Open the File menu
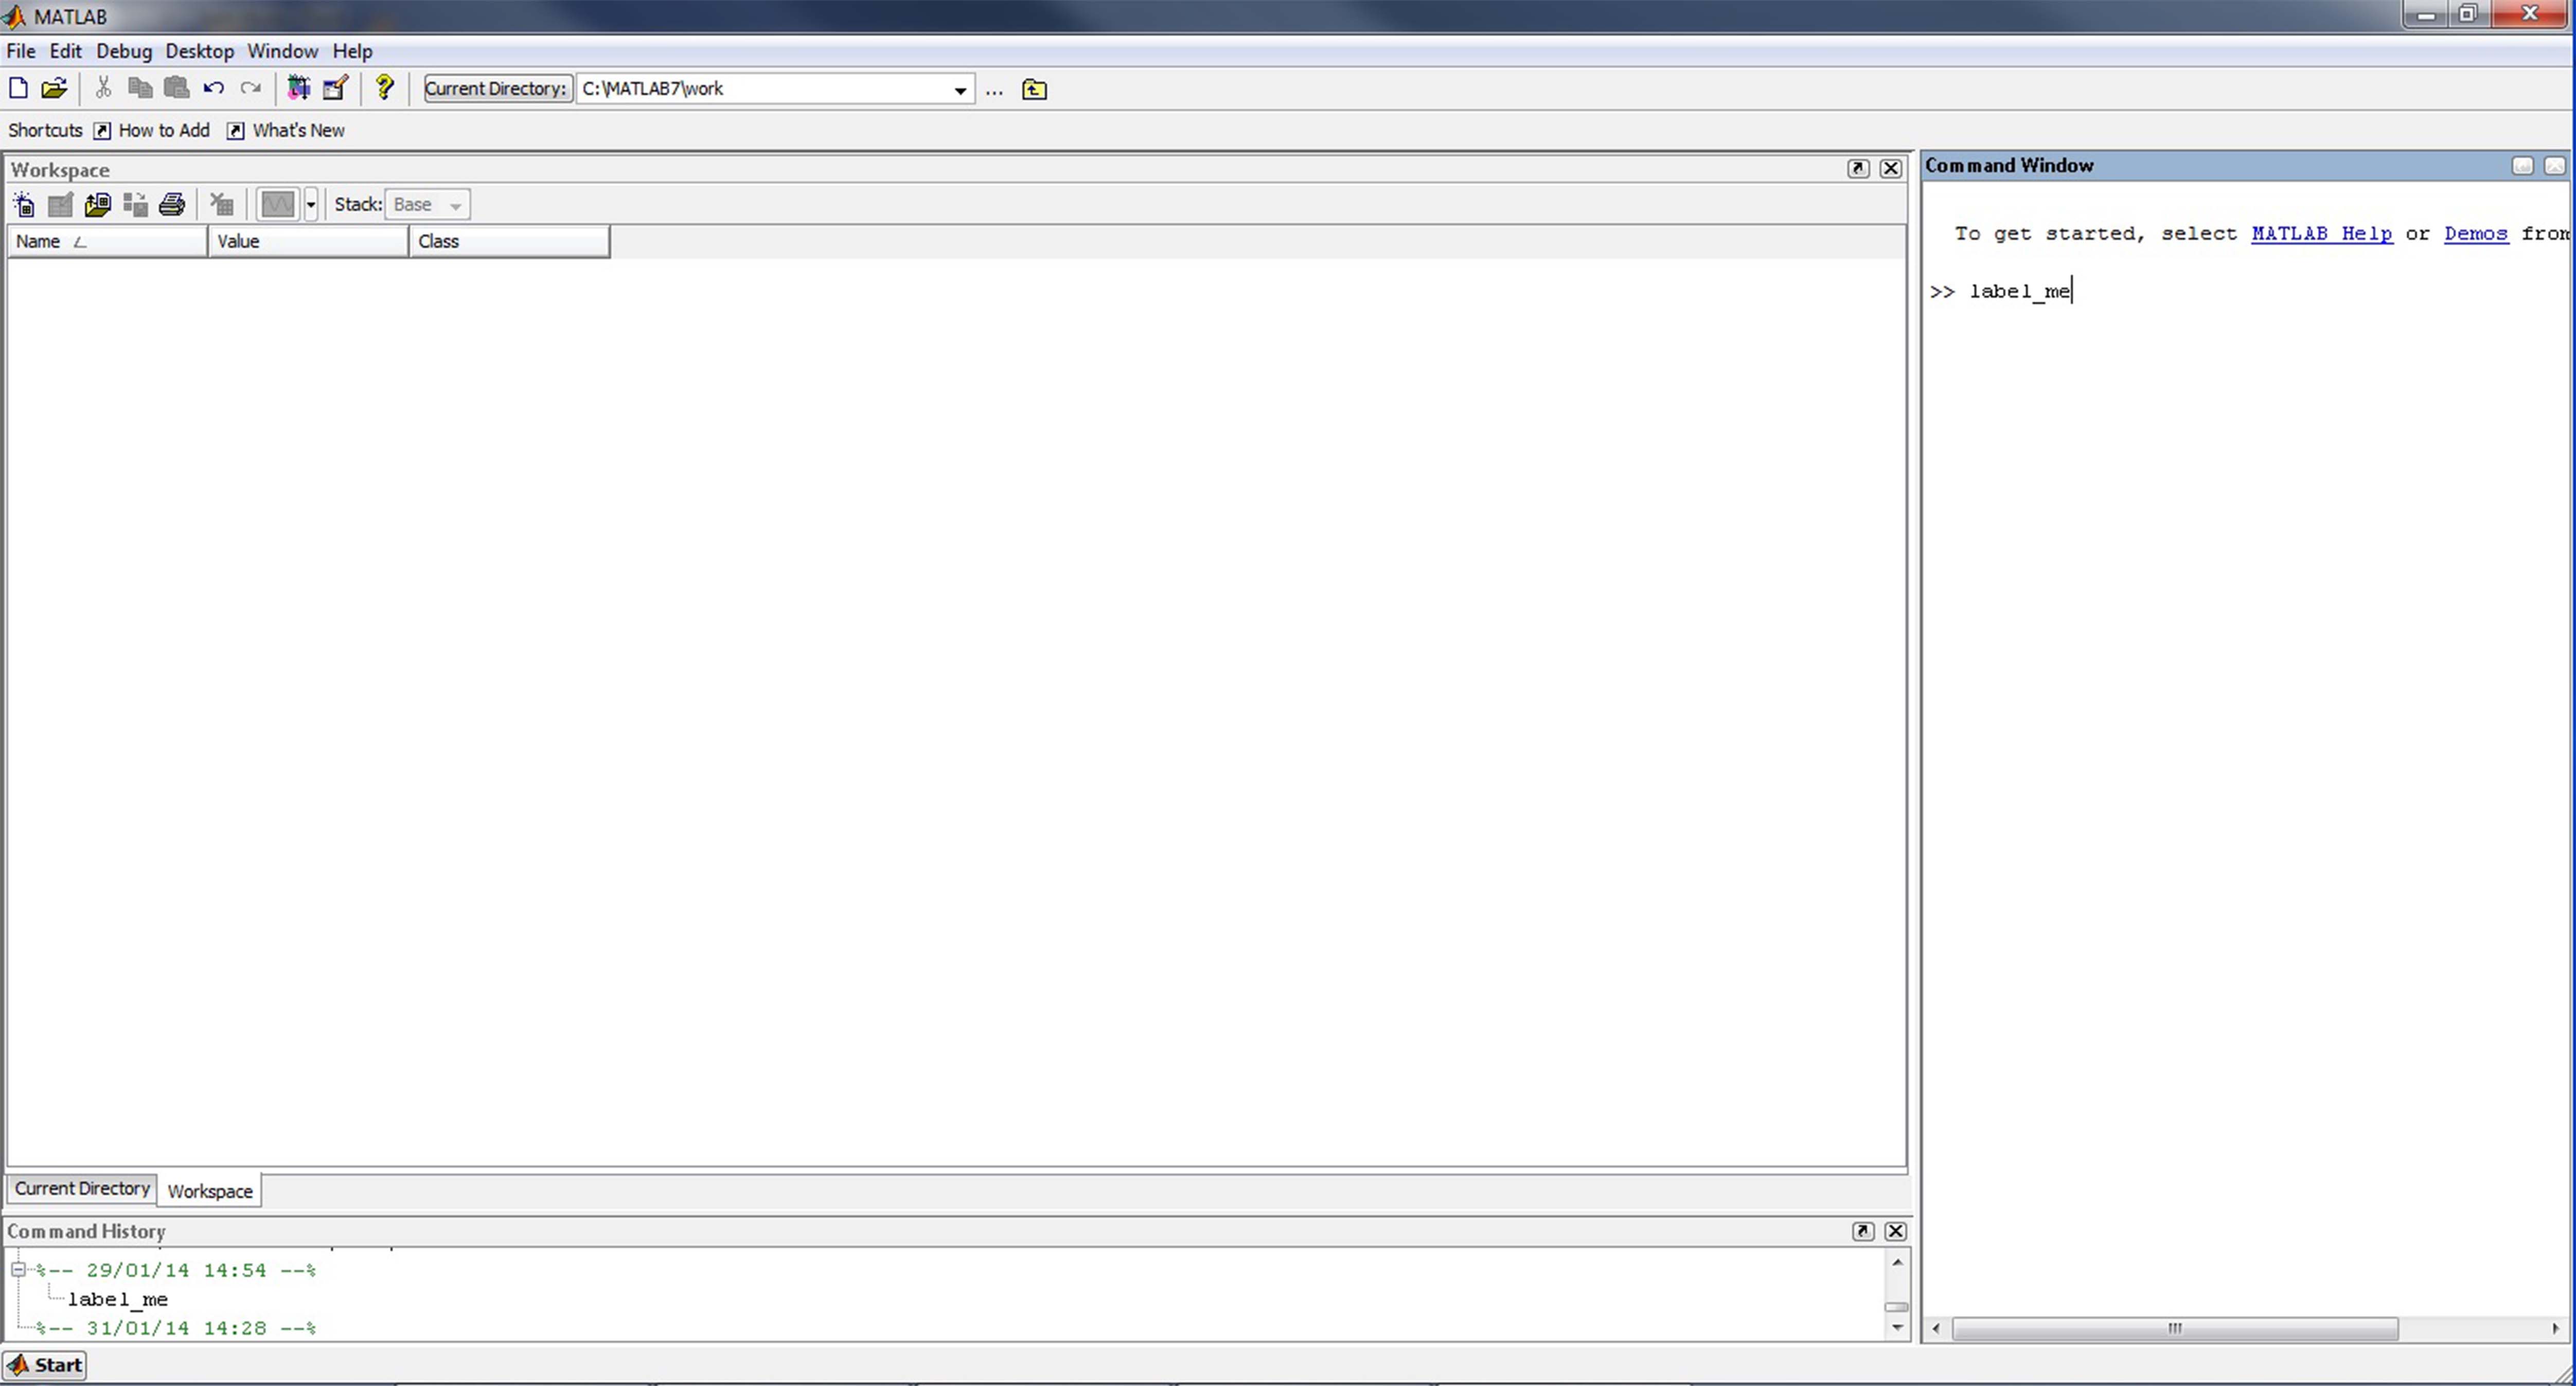The width and height of the screenshot is (2576, 1386). pos(20,51)
